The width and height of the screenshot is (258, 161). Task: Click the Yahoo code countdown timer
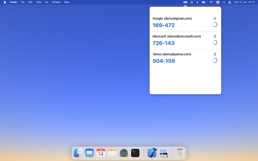click(215, 61)
